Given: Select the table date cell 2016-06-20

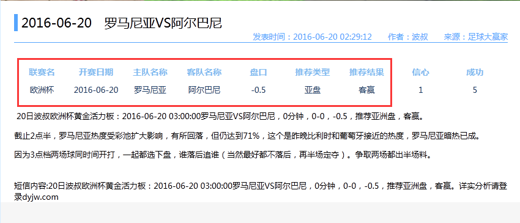Looking at the screenshot, I should tap(96, 90).
